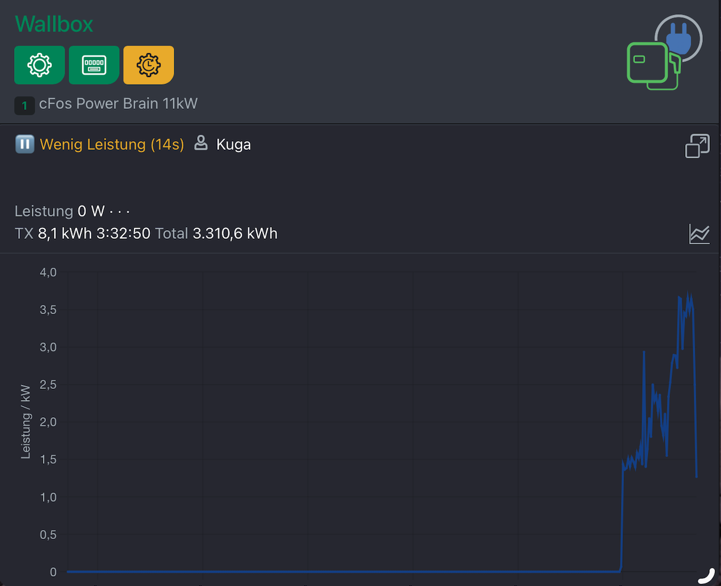Open the green meter display button
Viewport: 721px width, 586px height.
[94, 65]
